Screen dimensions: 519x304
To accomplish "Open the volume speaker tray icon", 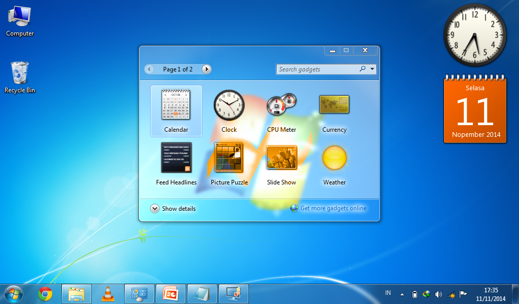I will click(438, 294).
